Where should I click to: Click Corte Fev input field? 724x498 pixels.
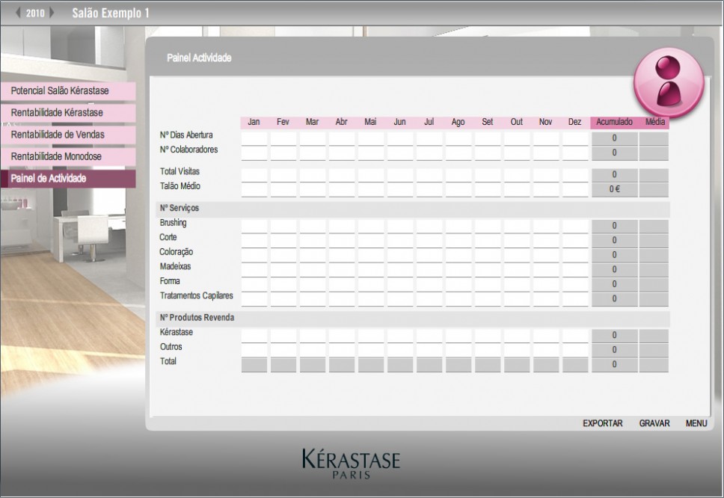coord(283,241)
